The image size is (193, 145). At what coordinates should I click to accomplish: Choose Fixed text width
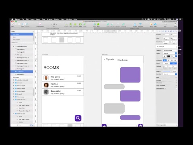tap(173, 63)
